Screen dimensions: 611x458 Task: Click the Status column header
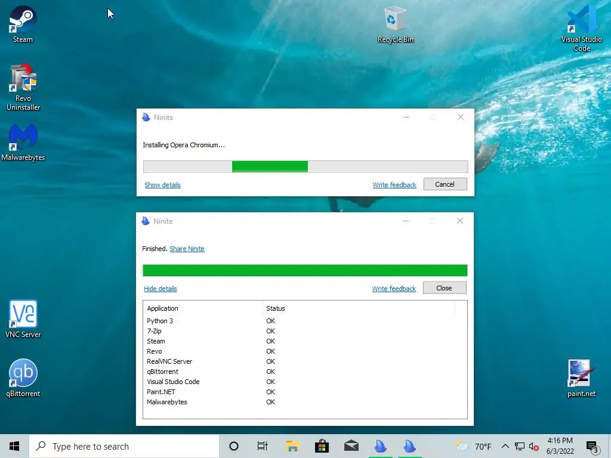[359, 308]
